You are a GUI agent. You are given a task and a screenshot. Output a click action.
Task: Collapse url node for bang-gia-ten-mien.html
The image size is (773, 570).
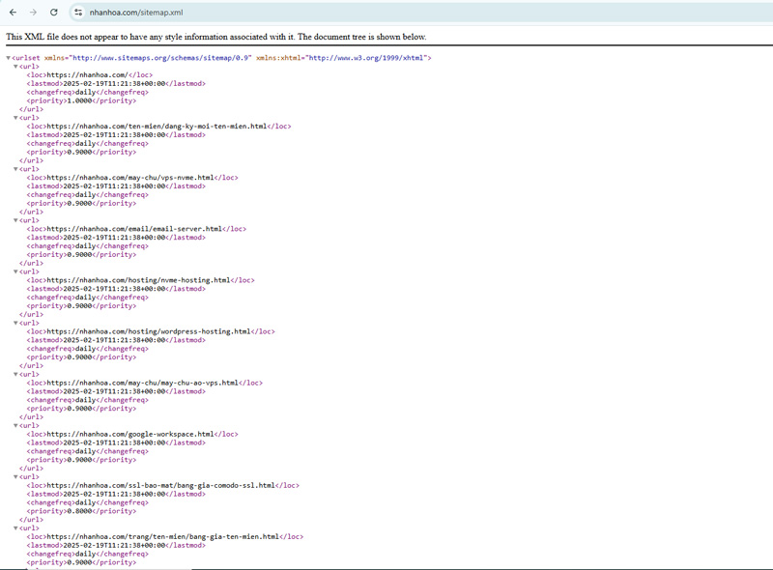pyautogui.click(x=16, y=528)
